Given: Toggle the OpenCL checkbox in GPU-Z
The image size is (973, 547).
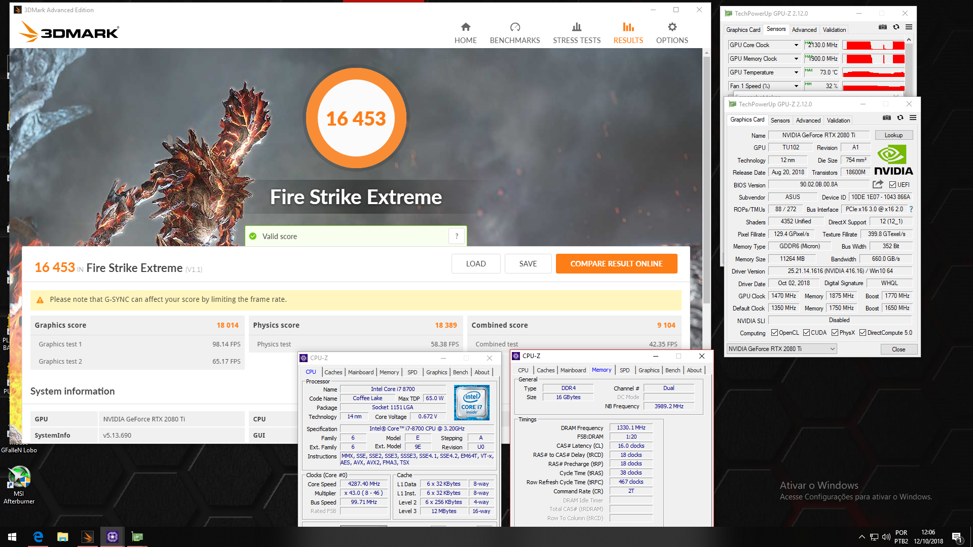Looking at the screenshot, I should pyautogui.click(x=774, y=333).
